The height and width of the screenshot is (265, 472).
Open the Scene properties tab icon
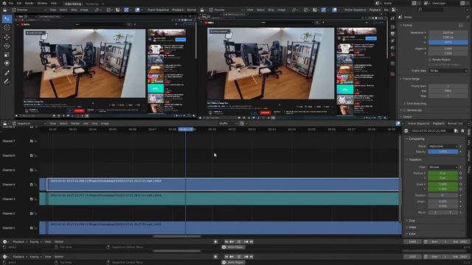(392, 47)
